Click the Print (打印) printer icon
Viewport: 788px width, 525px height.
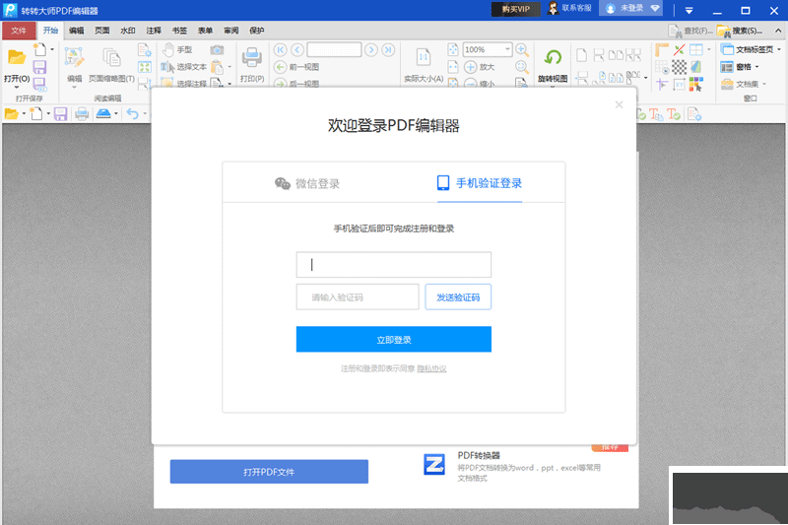(x=252, y=58)
